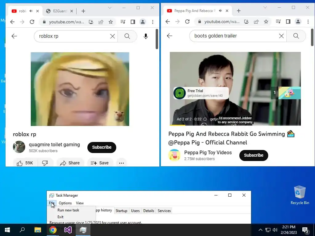Toggle side panel in right Chrome window
Image resolution: width=315 pixels, height=236 pixels.
288,22
